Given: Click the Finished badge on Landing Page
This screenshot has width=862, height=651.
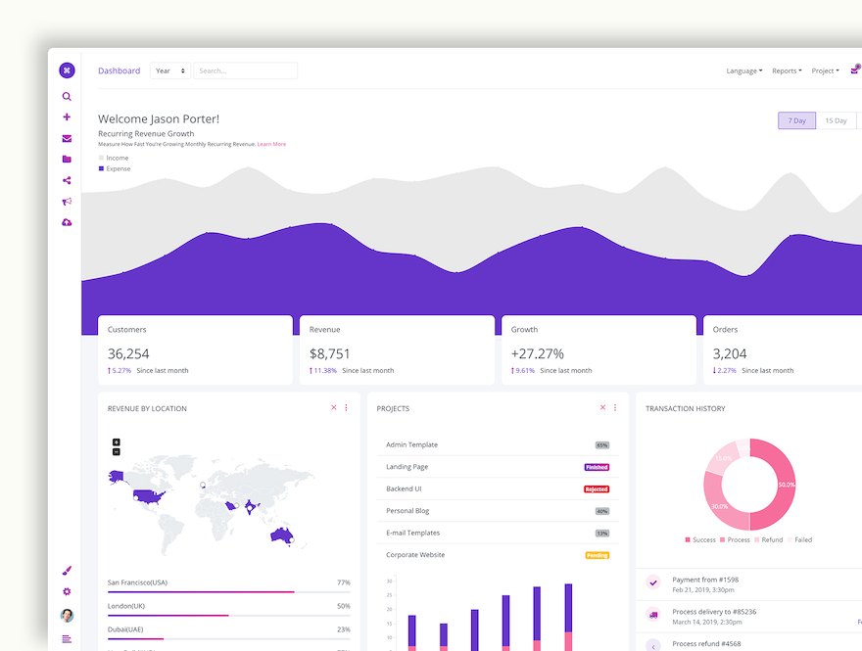Looking at the screenshot, I should 597,468.
